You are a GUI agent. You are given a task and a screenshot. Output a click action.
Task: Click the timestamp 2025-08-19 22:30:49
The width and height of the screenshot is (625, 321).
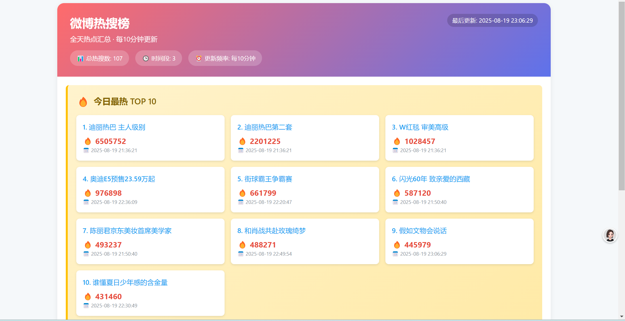114,306
